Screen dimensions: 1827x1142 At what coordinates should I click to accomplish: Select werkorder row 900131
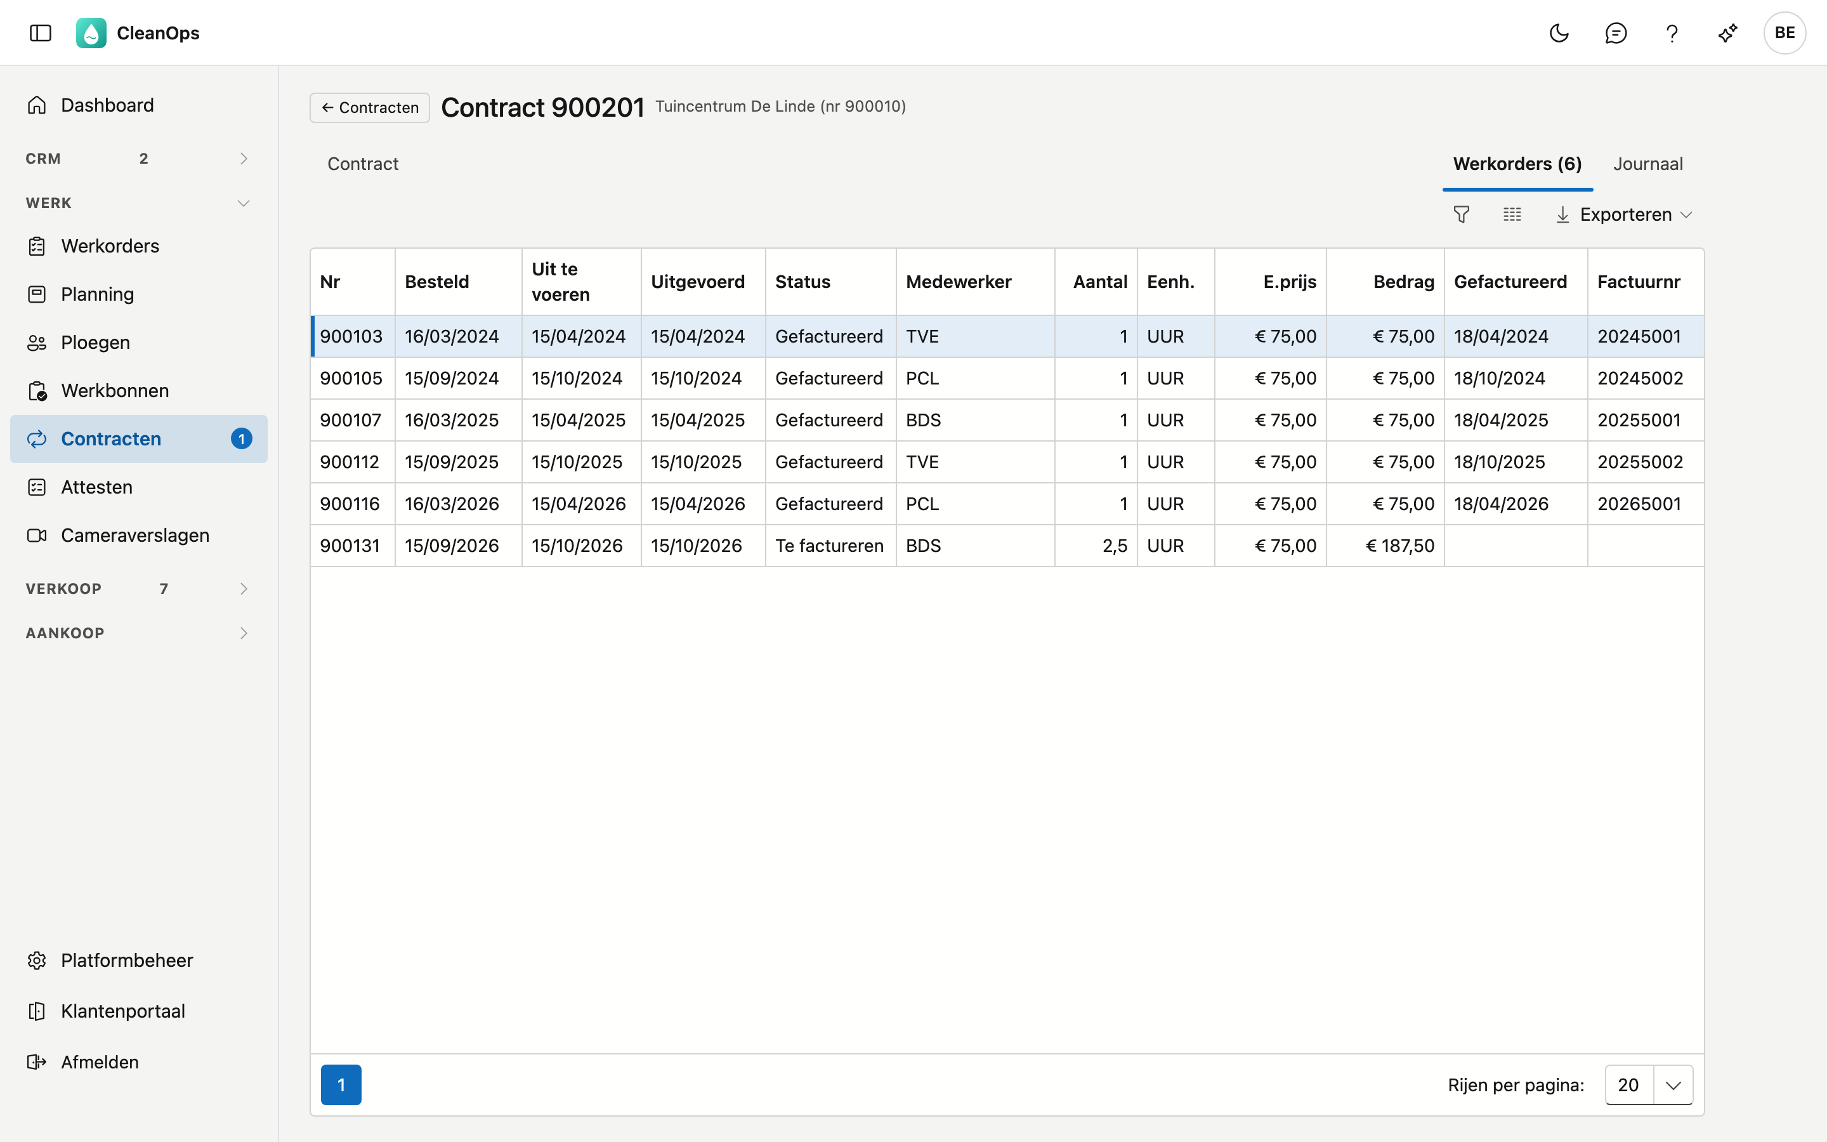(x=1007, y=546)
